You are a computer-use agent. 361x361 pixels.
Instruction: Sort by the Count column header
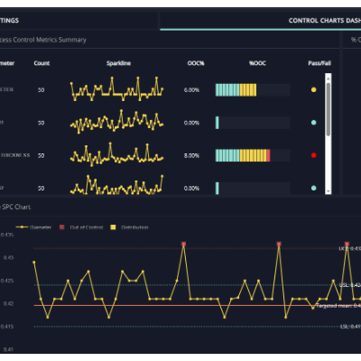click(x=42, y=63)
